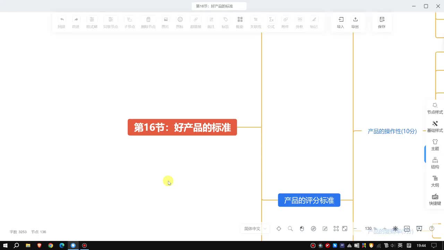
Task: Click the fit-to-canvas frame icon
Action: pos(336,228)
